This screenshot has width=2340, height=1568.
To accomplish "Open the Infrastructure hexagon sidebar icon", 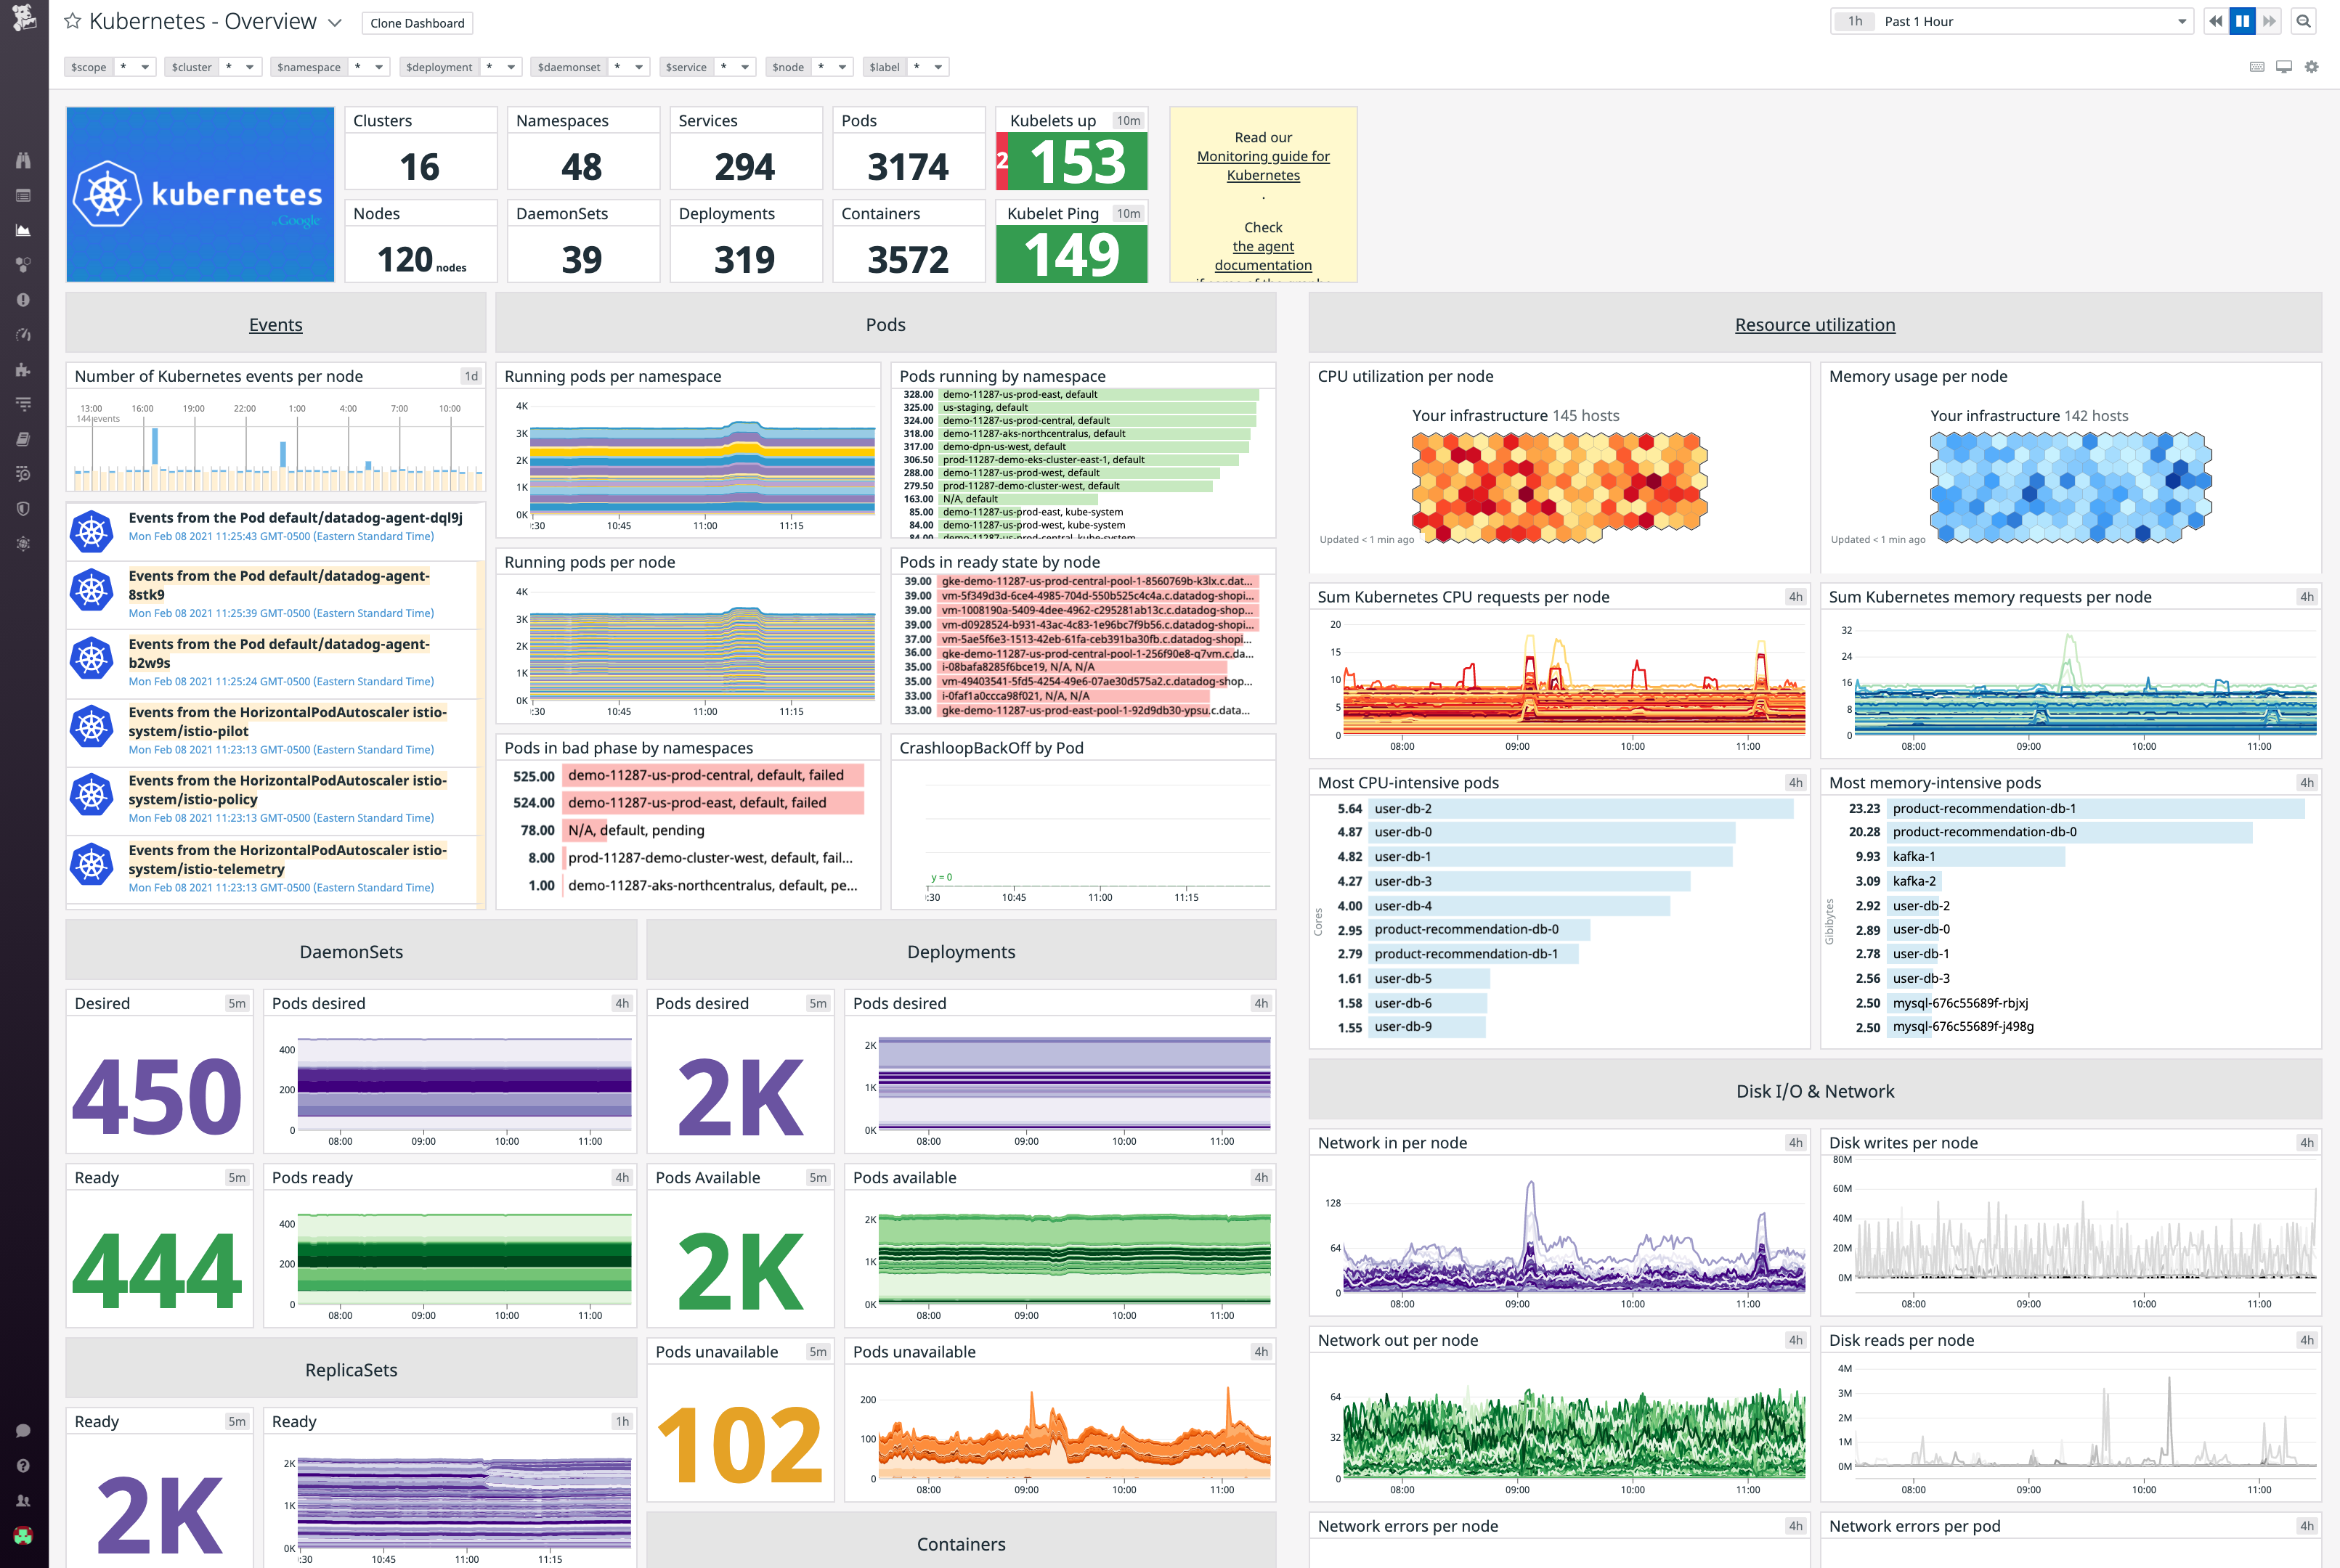I will (x=22, y=265).
